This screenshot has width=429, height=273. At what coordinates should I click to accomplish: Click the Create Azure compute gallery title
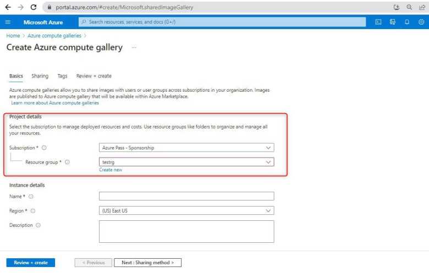pyautogui.click(x=64, y=48)
